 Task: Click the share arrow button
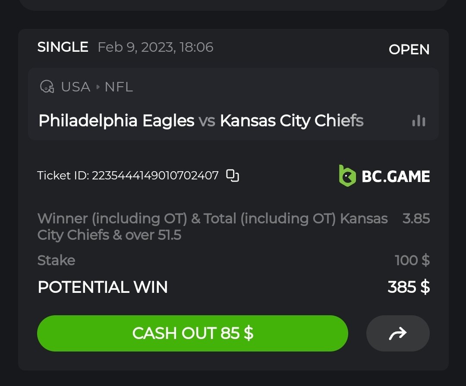click(398, 333)
